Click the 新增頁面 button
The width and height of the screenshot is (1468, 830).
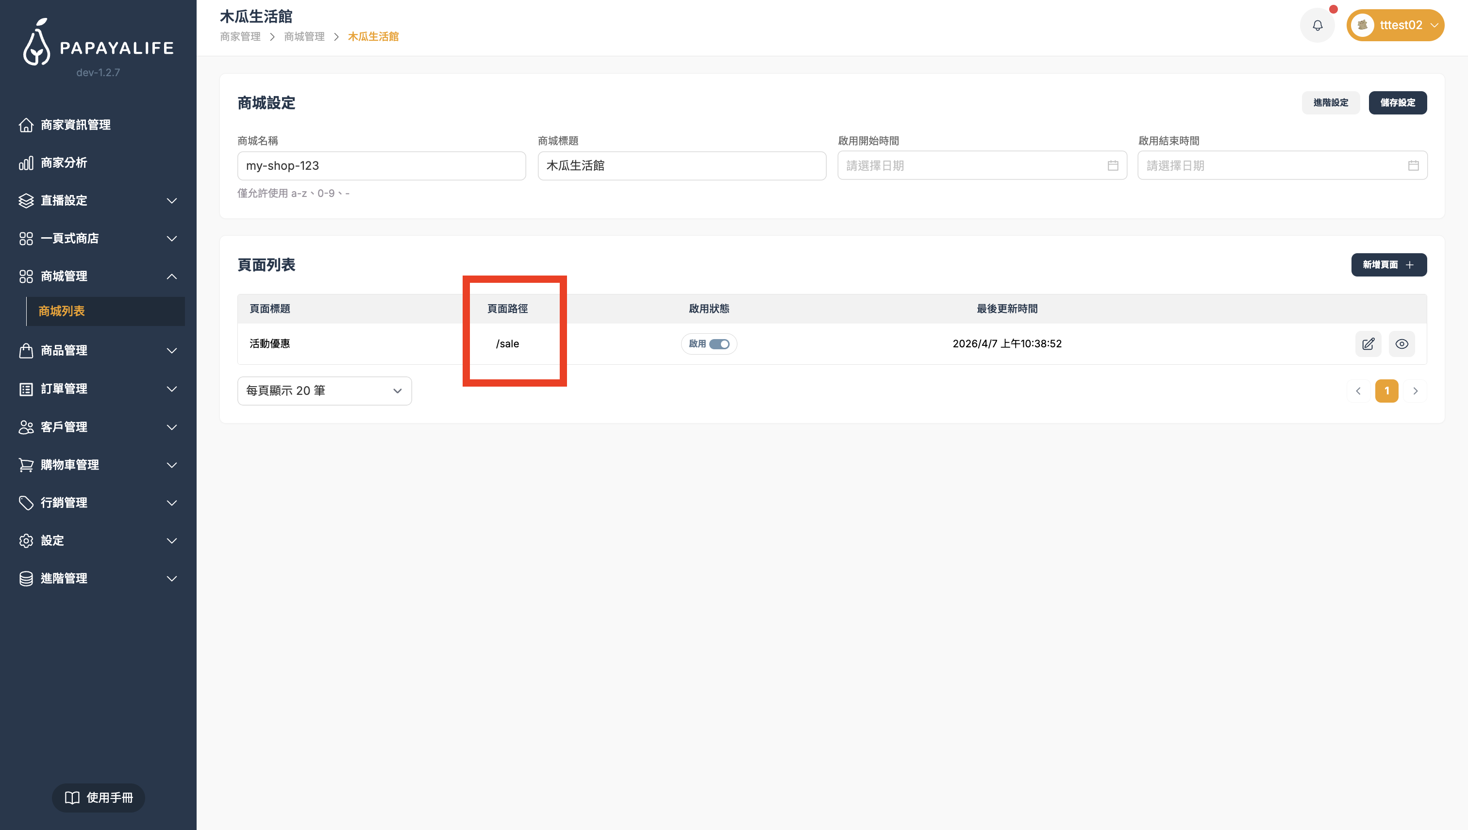click(x=1388, y=264)
